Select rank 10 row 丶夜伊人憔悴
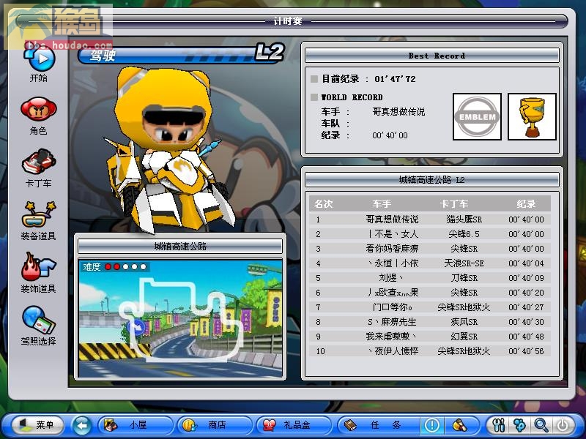Image resolution: width=586 pixels, height=439 pixels. pyautogui.click(x=430, y=351)
